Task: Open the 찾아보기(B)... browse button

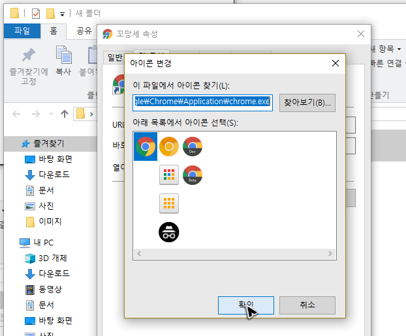Action: (307, 103)
